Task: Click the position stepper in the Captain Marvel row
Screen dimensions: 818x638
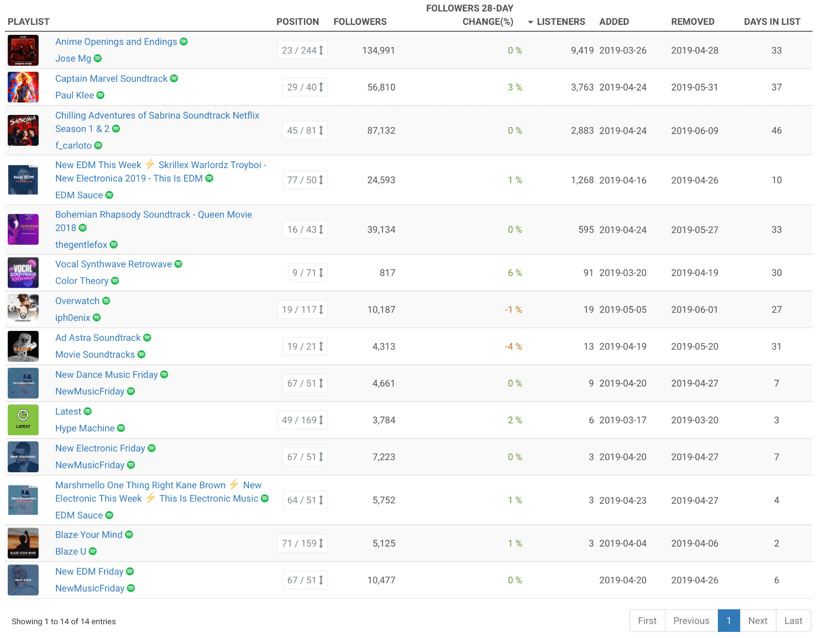Action: [x=305, y=87]
